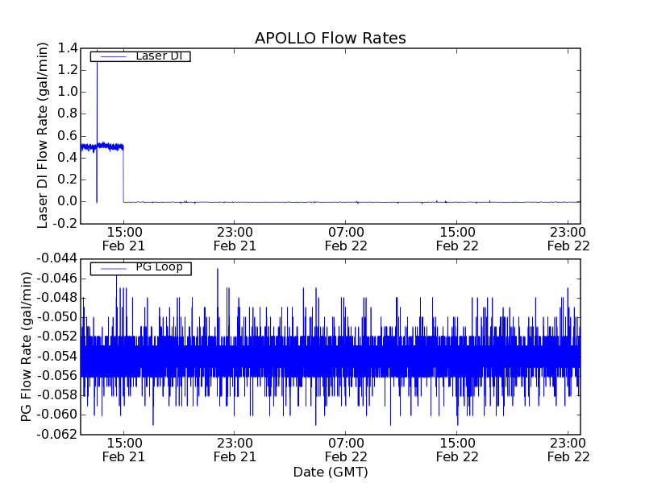Select the "Laser DI" legend text

click(158, 56)
